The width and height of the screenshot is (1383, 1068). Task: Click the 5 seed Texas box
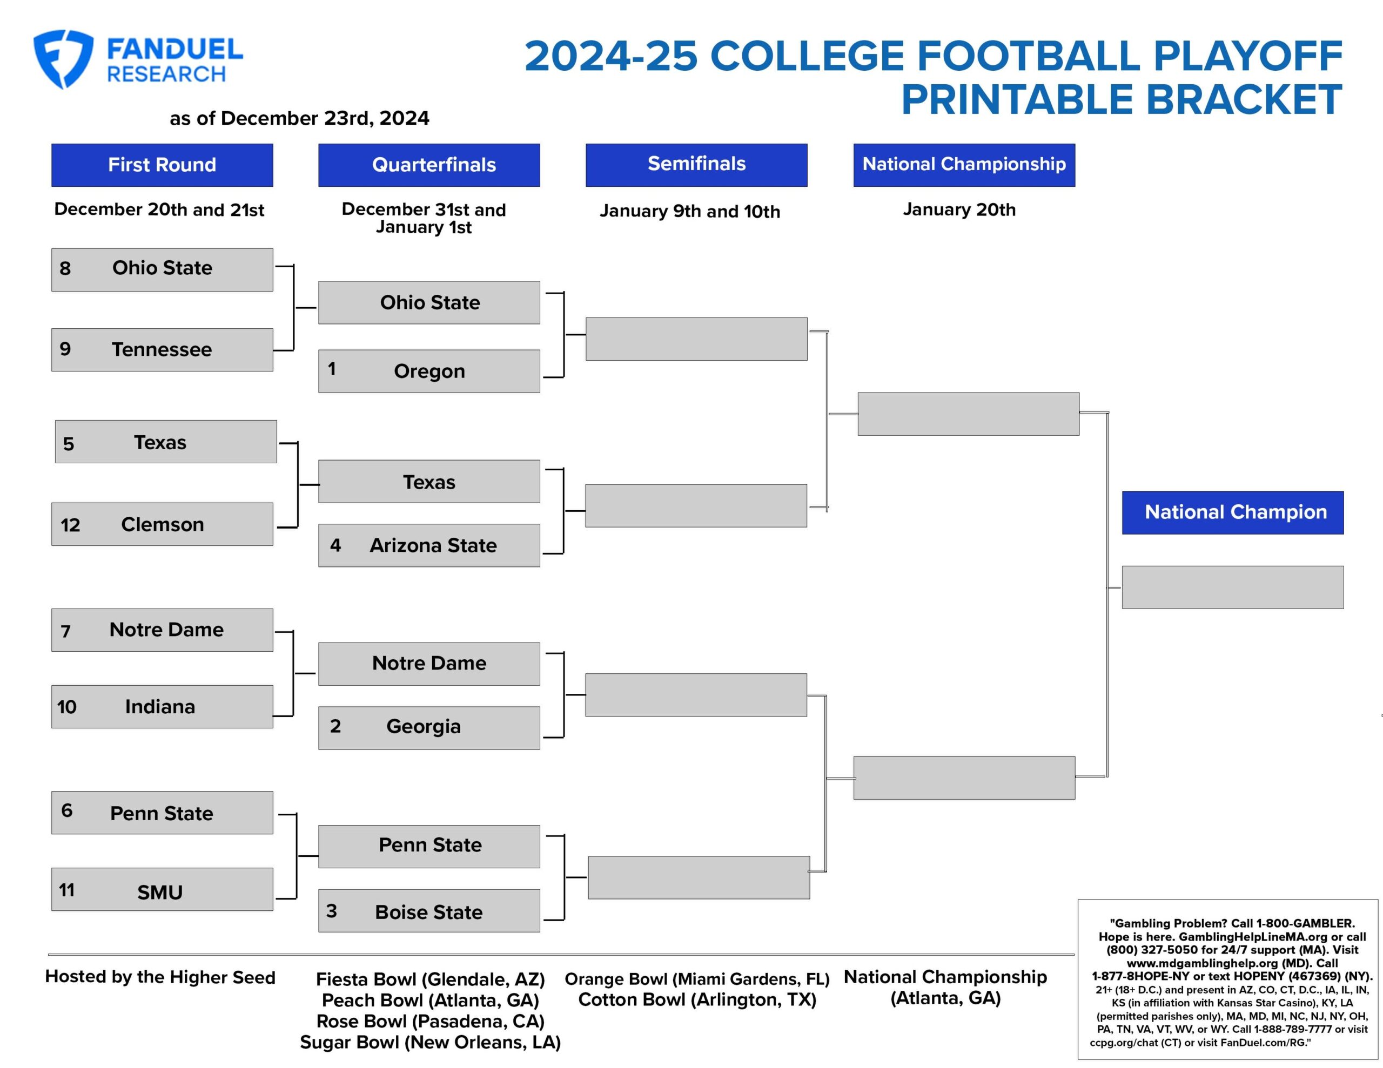(x=166, y=442)
